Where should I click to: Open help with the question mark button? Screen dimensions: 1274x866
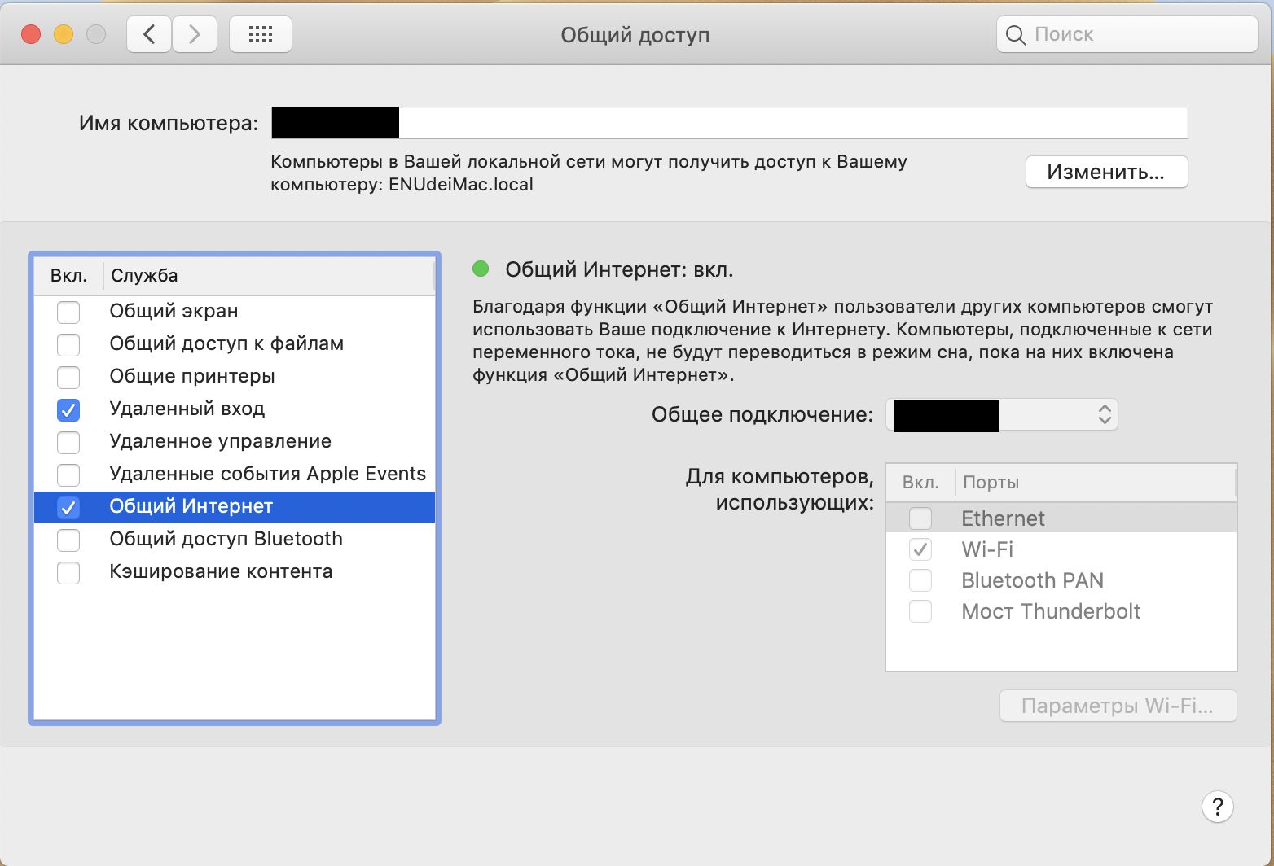tap(1217, 807)
